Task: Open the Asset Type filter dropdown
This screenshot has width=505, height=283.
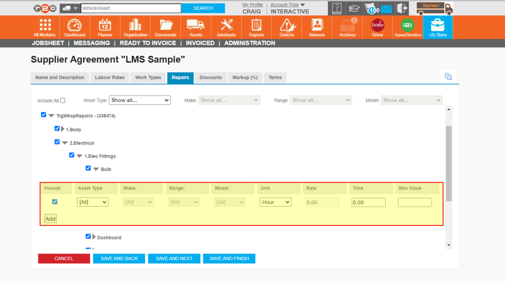Action: click(x=140, y=100)
